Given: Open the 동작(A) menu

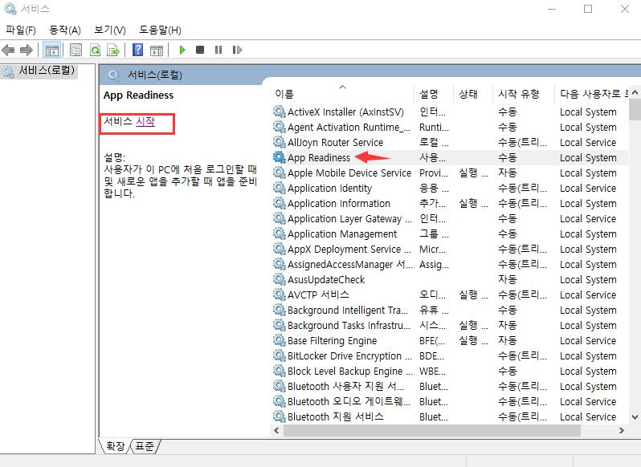Looking at the screenshot, I should click(x=65, y=30).
